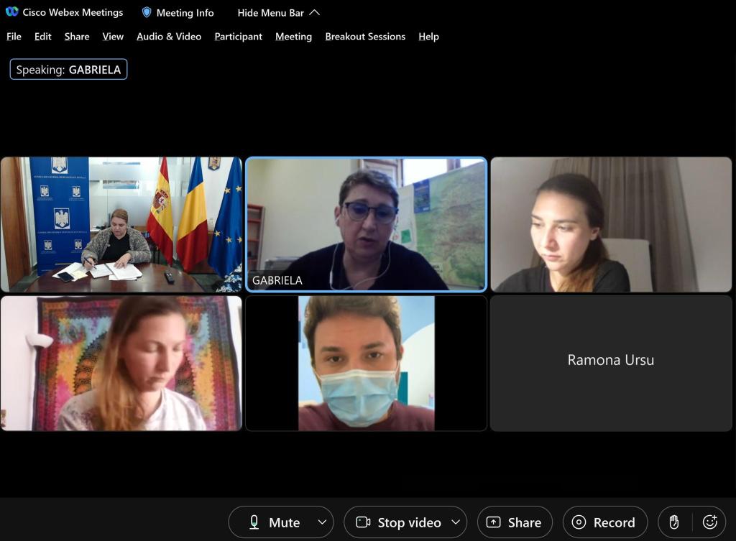The width and height of the screenshot is (736, 541).
Task: Click the Cisco Webex Meetings logo icon
Action: (11, 12)
